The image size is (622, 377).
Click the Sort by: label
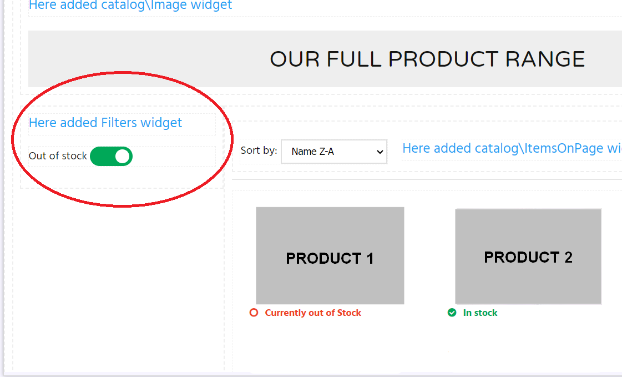[x=259, y=150]
